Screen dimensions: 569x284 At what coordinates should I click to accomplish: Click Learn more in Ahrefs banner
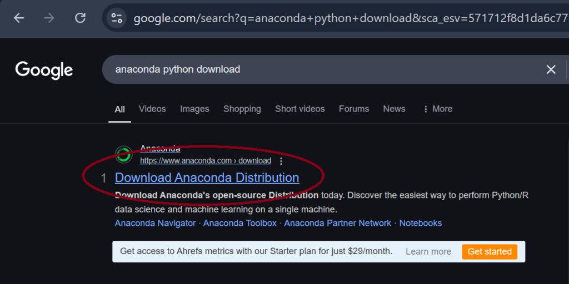428,252
